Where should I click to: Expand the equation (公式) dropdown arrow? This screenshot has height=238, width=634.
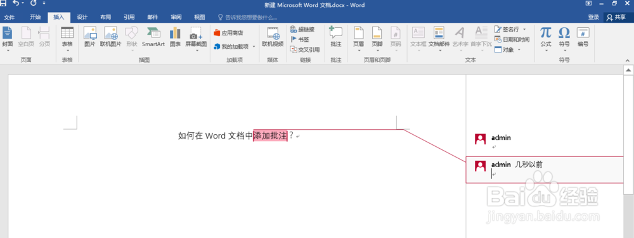(x=546, y=51)
